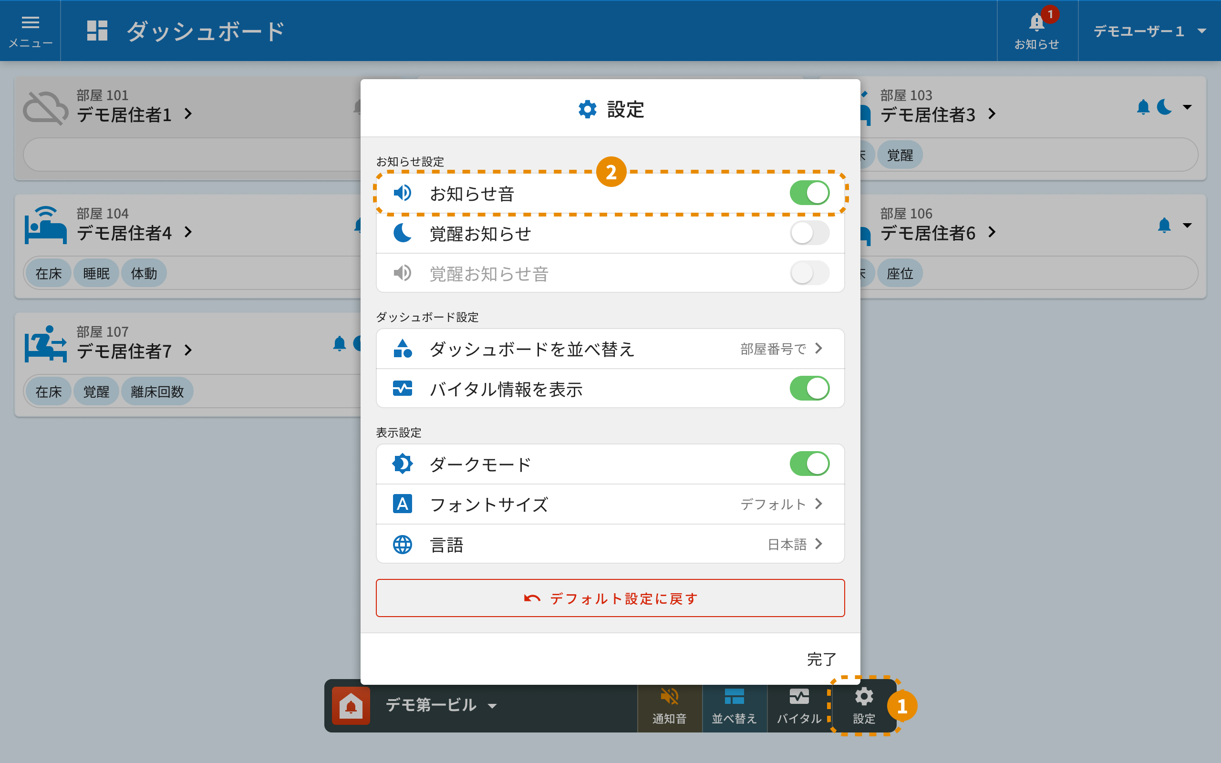1221x763 pixels.
Task: Click the bell icon on room 106 card
Action: point(1164,225)
